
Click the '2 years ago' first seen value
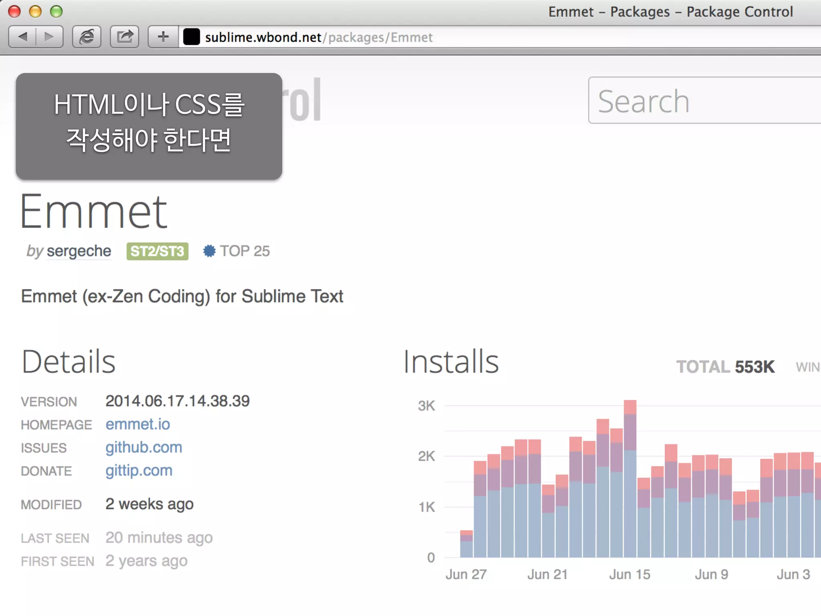[x=146, y=561]
